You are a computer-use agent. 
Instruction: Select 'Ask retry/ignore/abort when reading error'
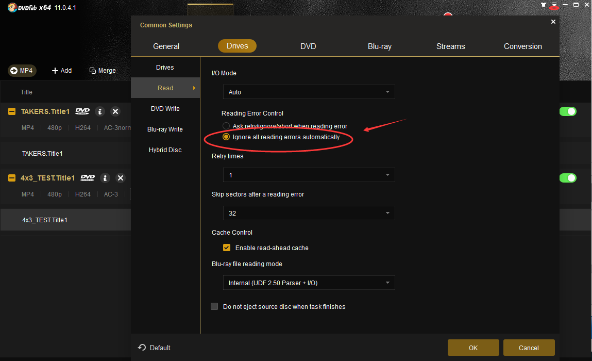[226, 126]
